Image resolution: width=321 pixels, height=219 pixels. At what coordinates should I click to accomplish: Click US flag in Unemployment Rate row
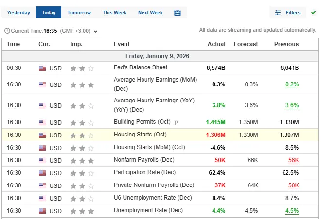pyautogui.click(x=42, y=211)
